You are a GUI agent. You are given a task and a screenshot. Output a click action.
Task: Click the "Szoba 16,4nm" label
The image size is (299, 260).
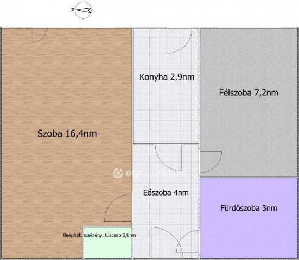click(x=67, y=133)
